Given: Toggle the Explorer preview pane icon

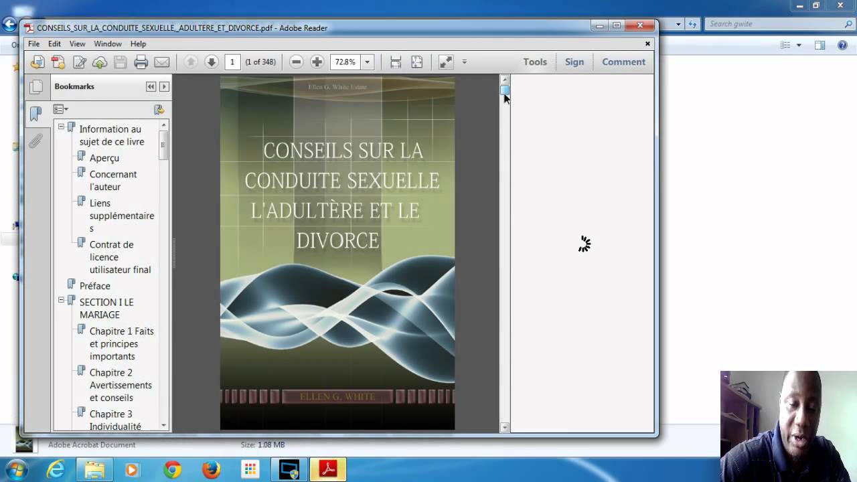Looking at the screenshot, I should (x=820, y=46).
